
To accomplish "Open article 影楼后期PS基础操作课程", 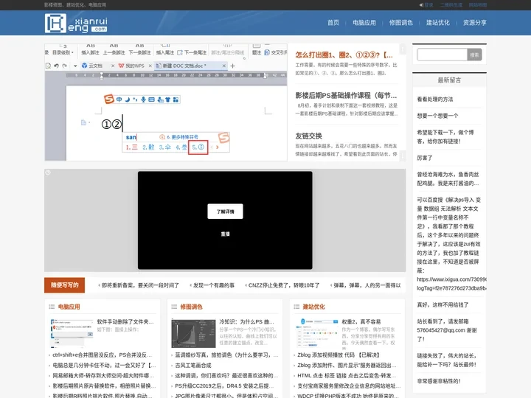I will coord(346,95).
